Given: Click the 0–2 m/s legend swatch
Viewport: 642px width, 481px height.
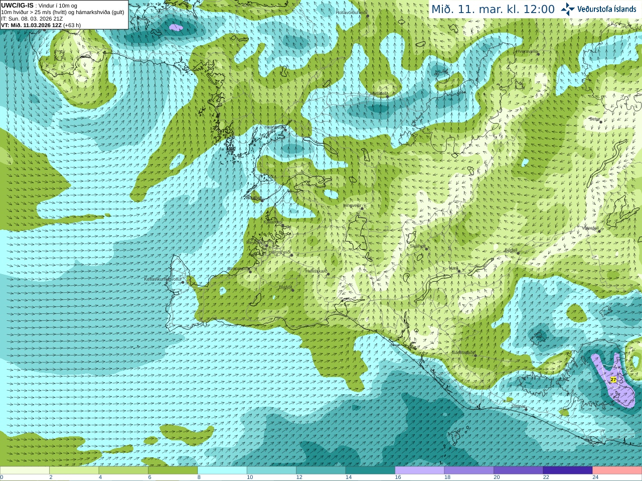Looking at the screenshot, I should coord(25,470).
